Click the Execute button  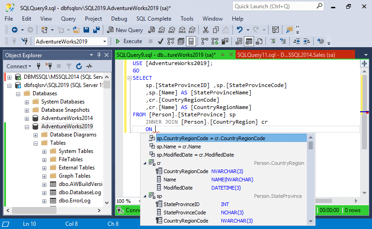[129, 41]
